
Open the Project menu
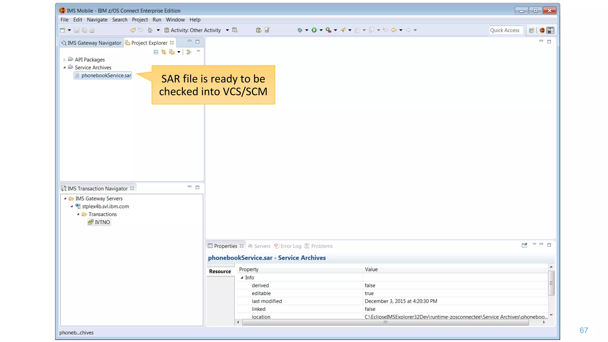[x=140, y=20]
